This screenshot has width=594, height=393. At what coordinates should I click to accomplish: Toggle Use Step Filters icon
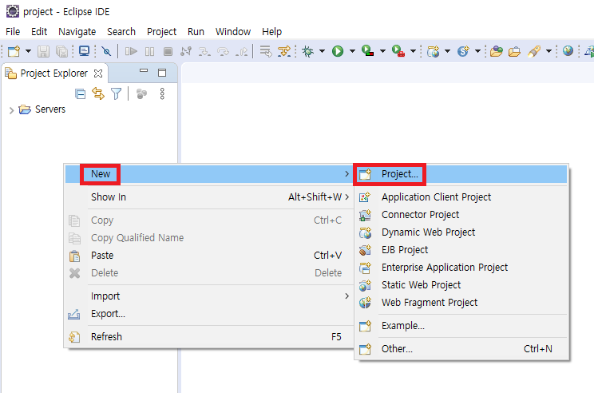284,51
